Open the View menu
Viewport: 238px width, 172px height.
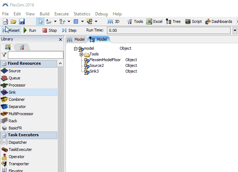30,14
